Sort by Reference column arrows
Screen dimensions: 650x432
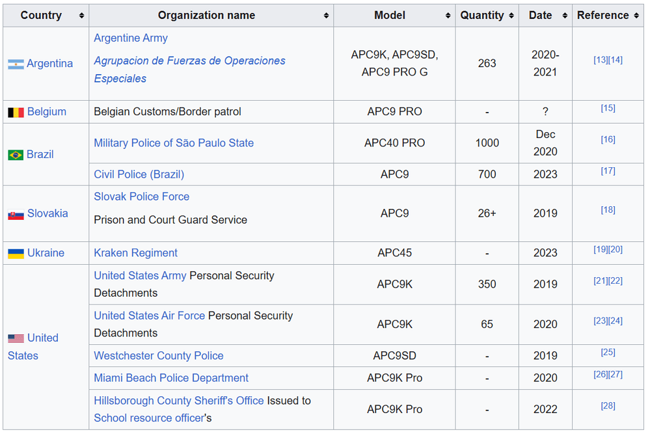click(x=636, y=16)
